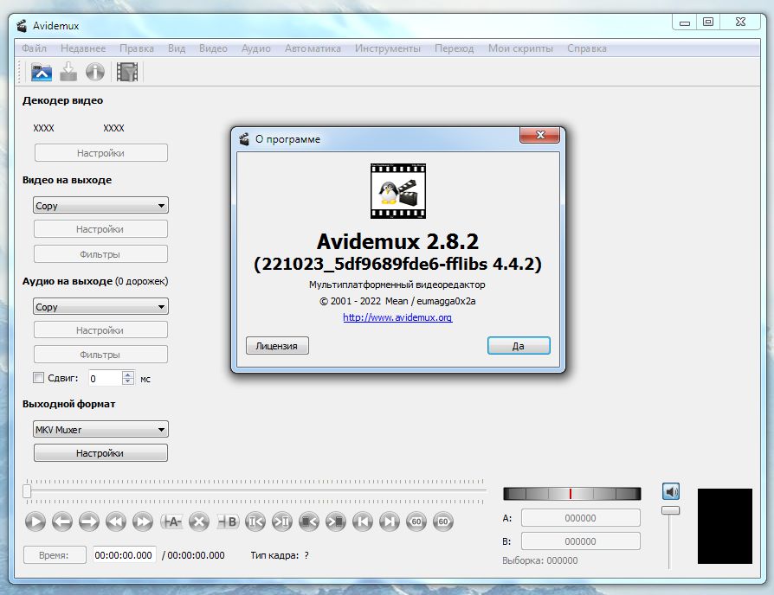Visit the avidemux.org link

coord(397,317)
